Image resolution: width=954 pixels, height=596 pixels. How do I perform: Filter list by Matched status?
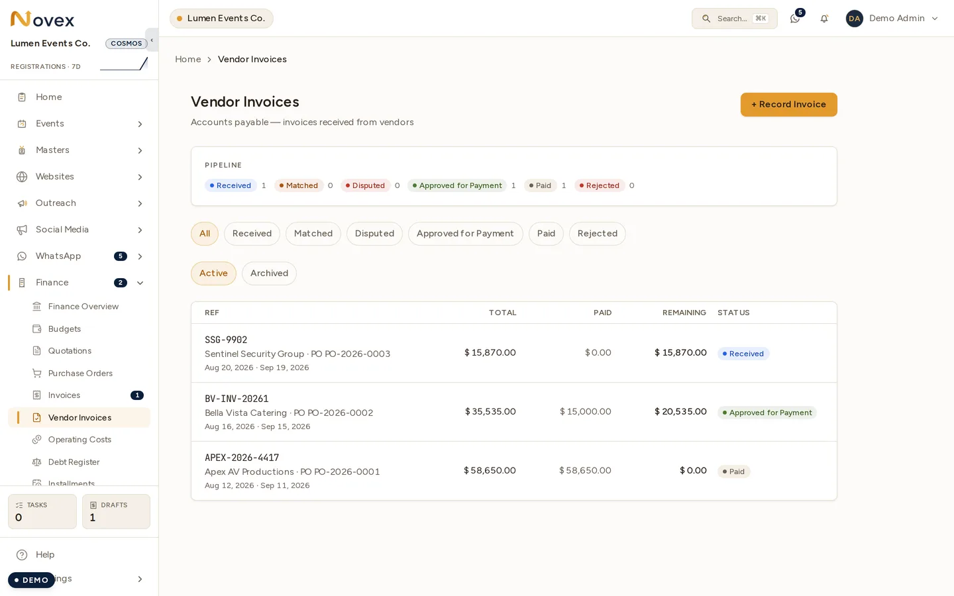pyautogui.click(x=313, y=234)
